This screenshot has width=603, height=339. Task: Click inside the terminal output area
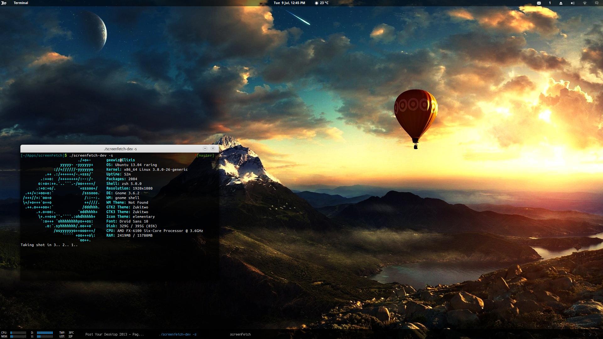[119, 261]
